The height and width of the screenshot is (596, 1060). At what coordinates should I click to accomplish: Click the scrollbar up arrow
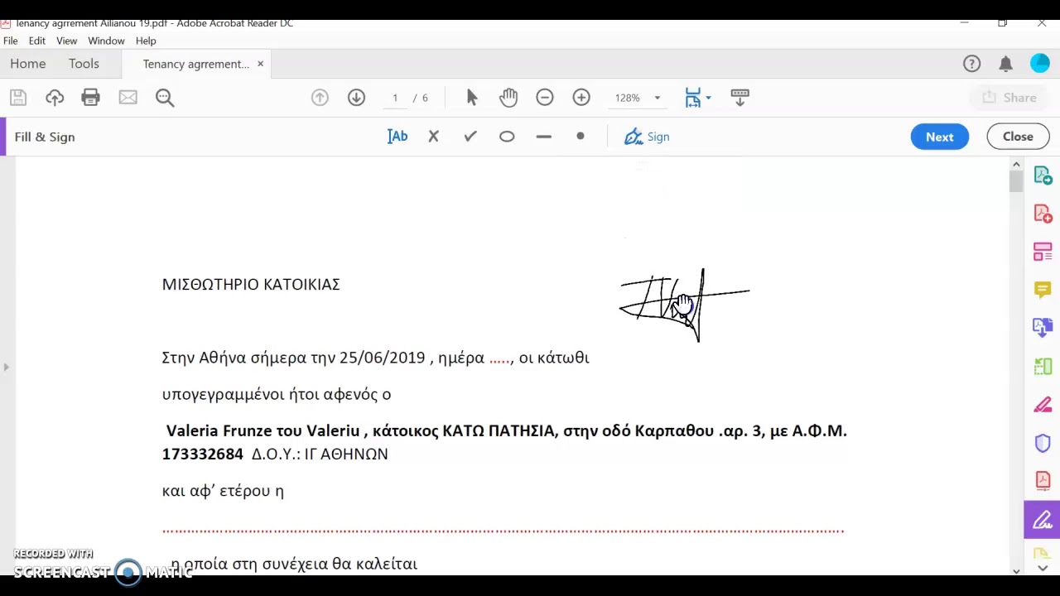(1016, 164)
